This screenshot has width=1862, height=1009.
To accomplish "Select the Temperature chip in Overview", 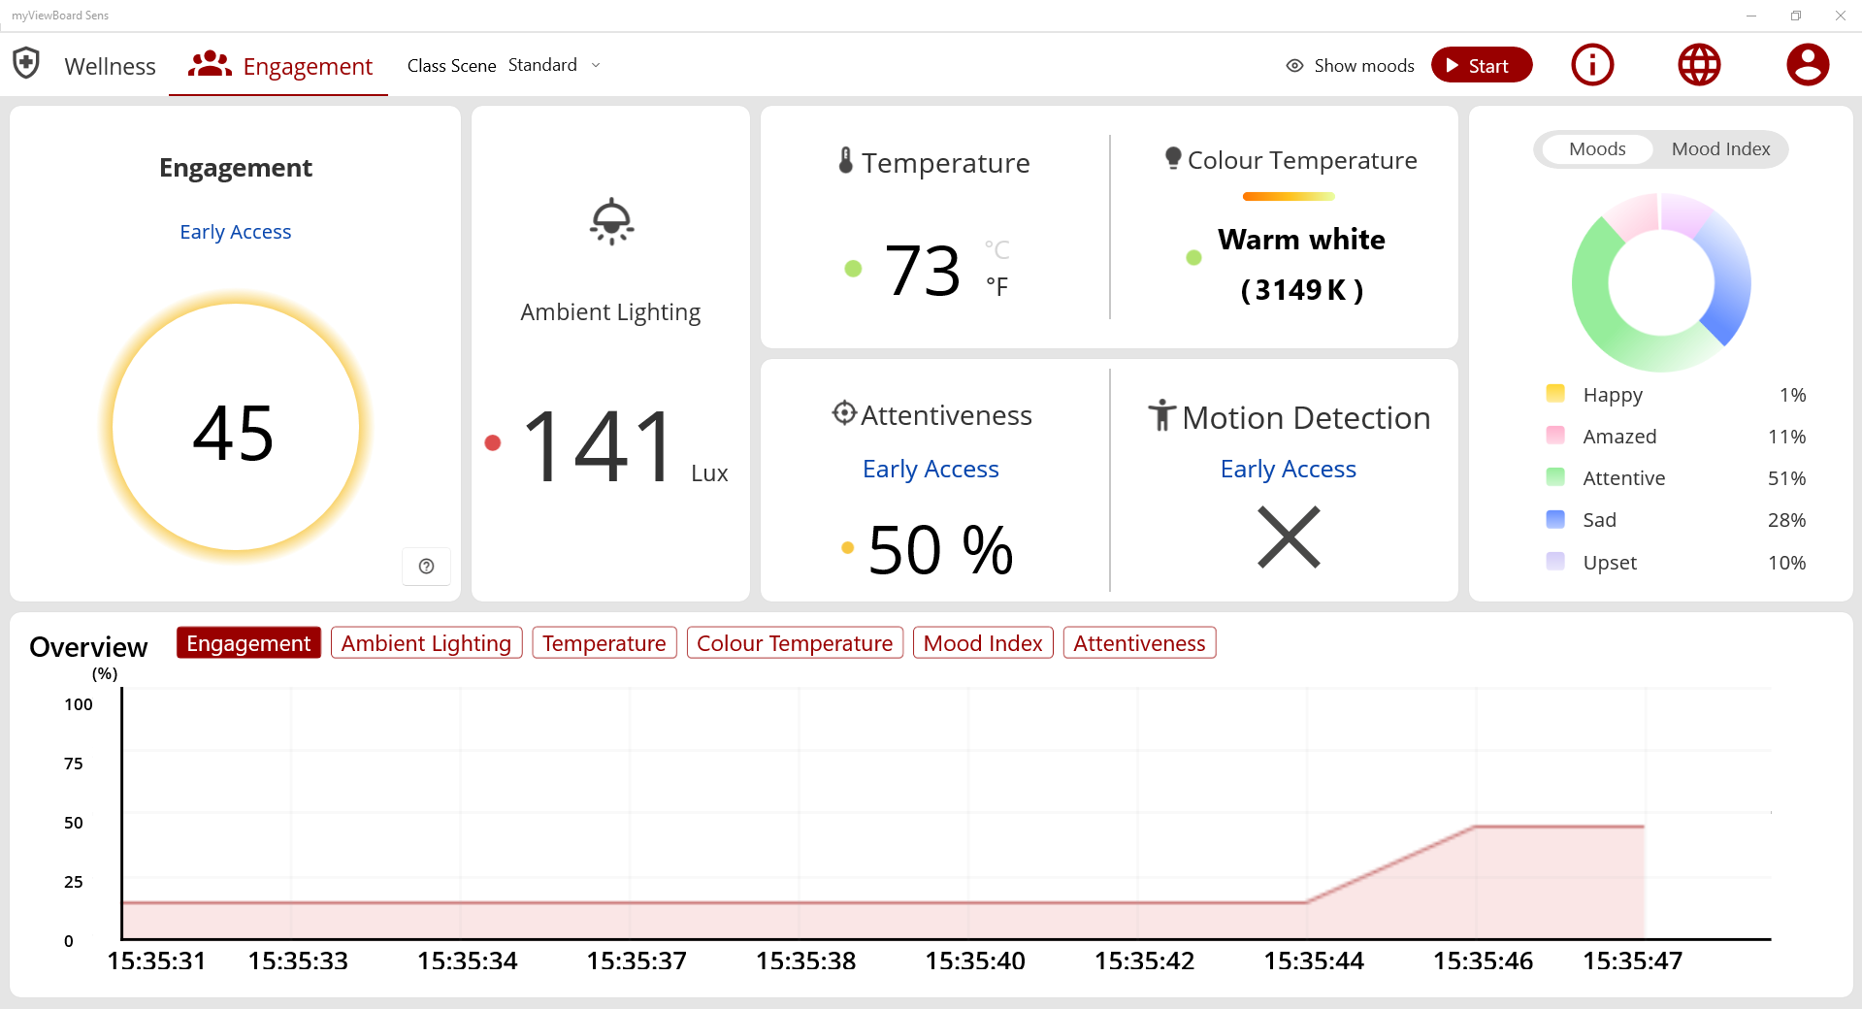I will (x=604, y=642).
